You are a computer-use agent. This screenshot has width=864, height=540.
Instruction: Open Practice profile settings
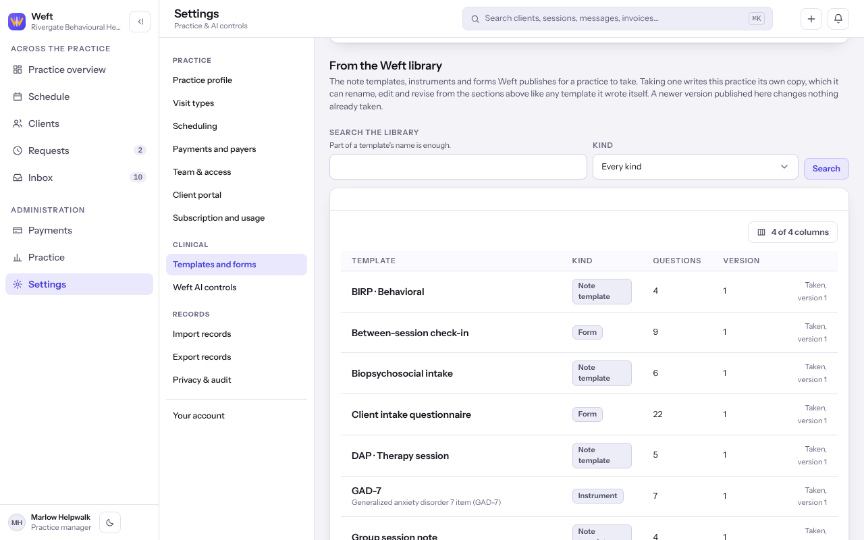(x=236, y=80)
